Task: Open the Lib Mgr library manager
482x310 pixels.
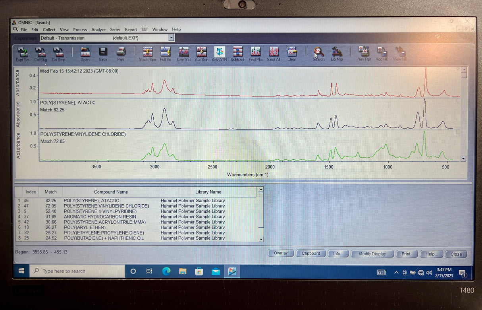Action: [337, 53]
